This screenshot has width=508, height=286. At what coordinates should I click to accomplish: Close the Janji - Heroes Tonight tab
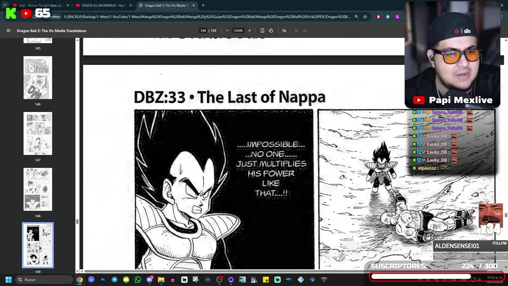tap(67, 5)
